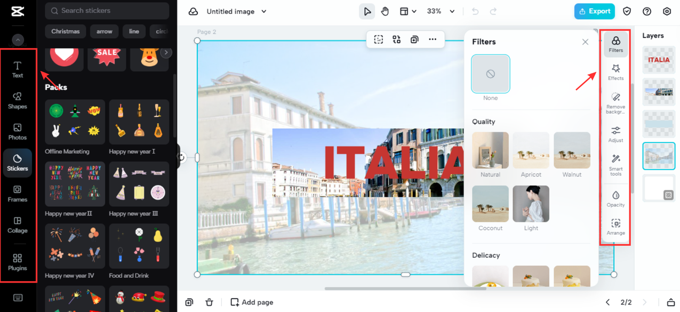Select the Christmas sticker tag

click(x=66, y=31)
